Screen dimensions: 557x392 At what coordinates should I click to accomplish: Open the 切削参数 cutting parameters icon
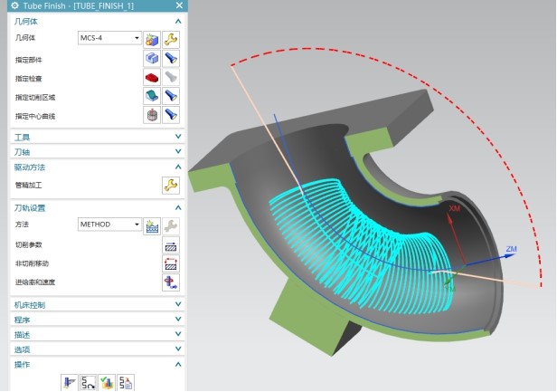[170, 244]
